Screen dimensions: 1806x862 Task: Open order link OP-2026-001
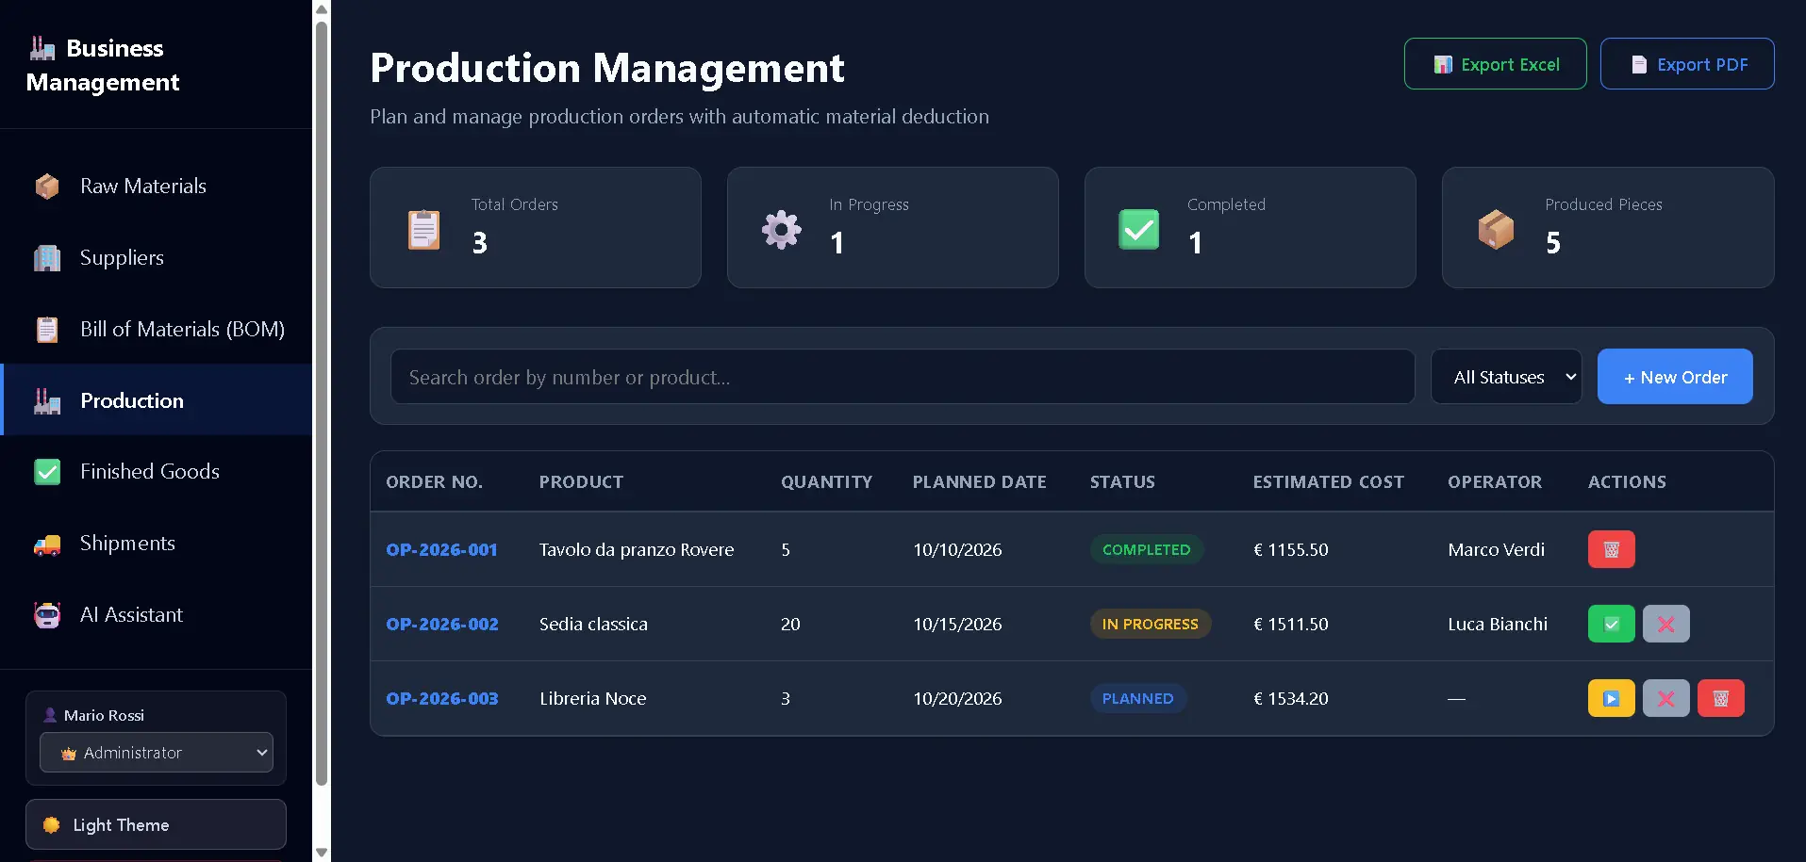click(441, 550)
